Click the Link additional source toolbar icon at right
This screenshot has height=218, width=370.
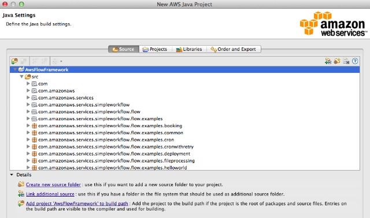(x=328, y=61)
